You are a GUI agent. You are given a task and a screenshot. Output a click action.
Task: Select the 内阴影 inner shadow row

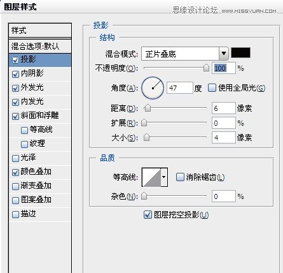click(40, 74)
